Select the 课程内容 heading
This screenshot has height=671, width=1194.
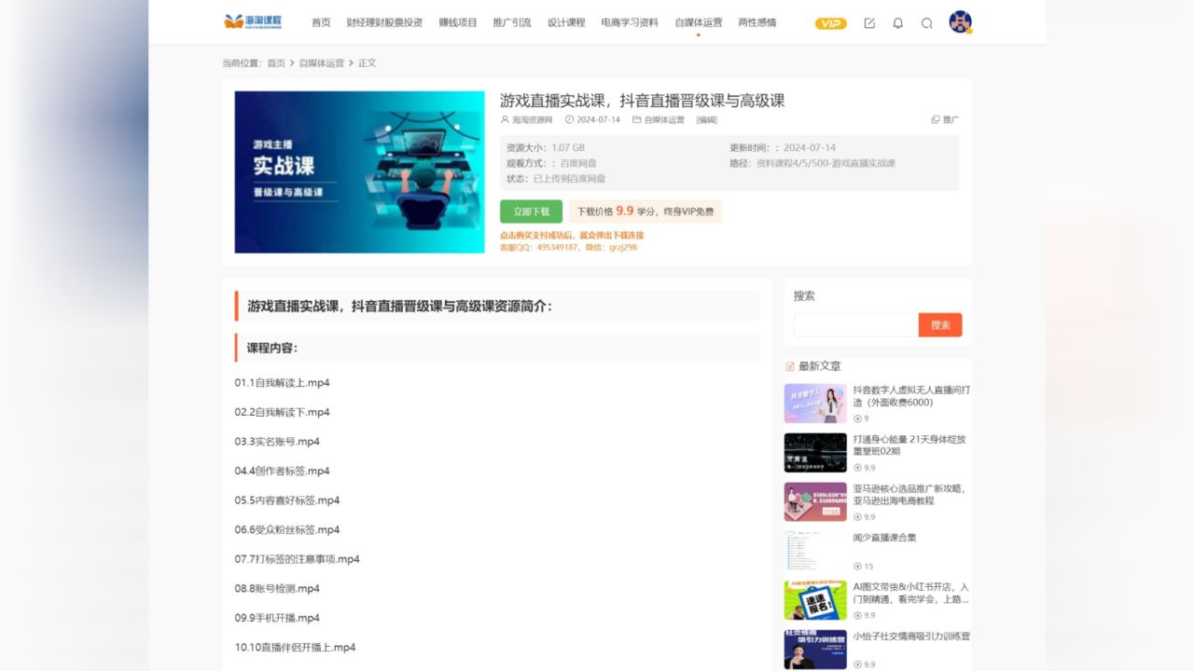pyautogui.click(x=272, y=349)
